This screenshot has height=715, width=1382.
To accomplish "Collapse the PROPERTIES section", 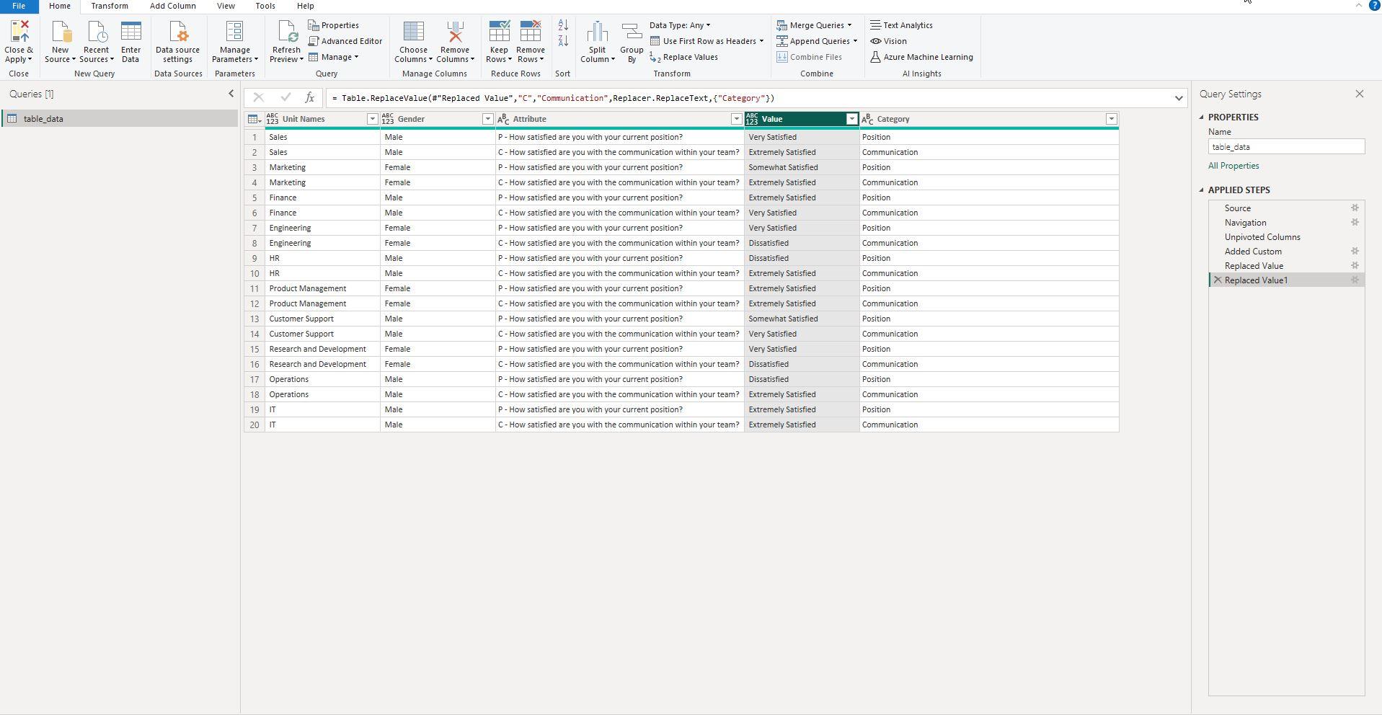I will click(1202, 117).
